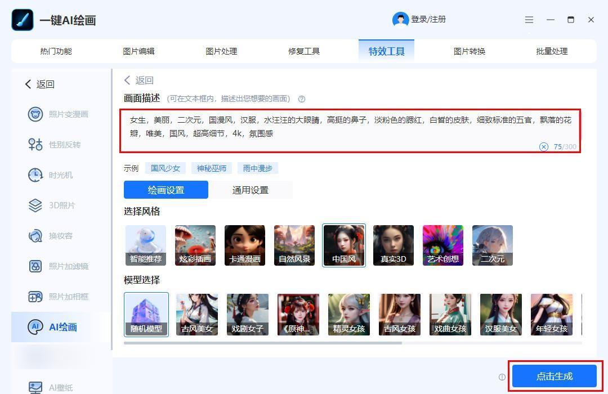Switch to 通用设置 tab

tap(251, 190)
